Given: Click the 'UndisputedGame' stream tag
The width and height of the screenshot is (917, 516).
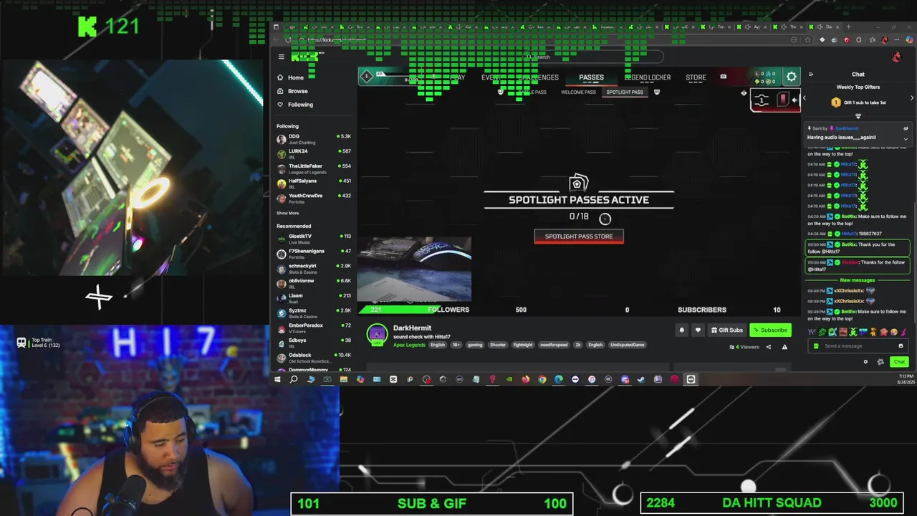Looking at the screenshot, I should pyautogui.click(x=628, y=345).
